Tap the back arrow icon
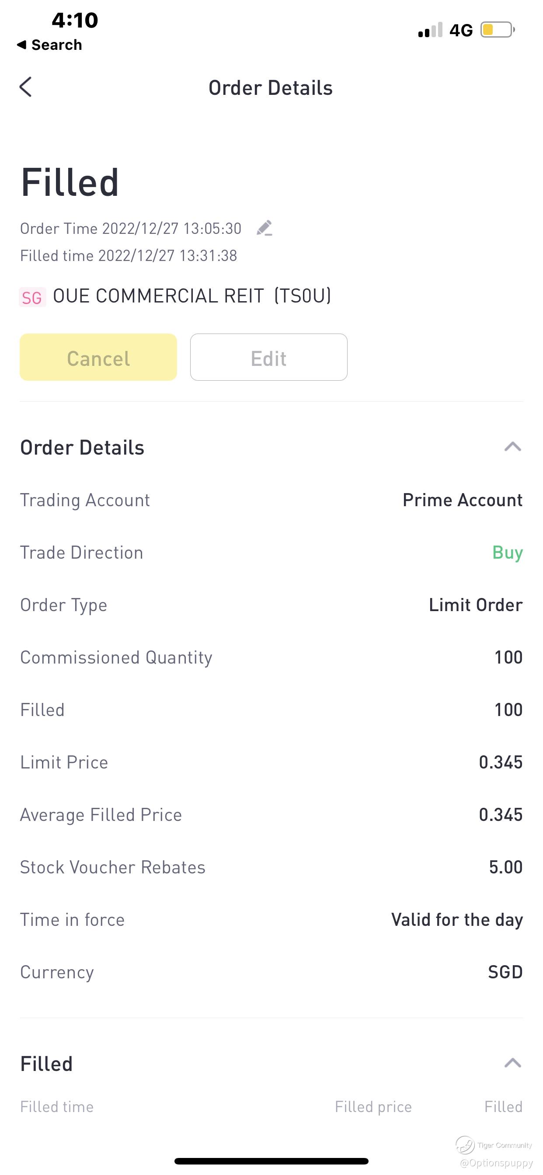The image size is (543, 1175). (26, 87)
